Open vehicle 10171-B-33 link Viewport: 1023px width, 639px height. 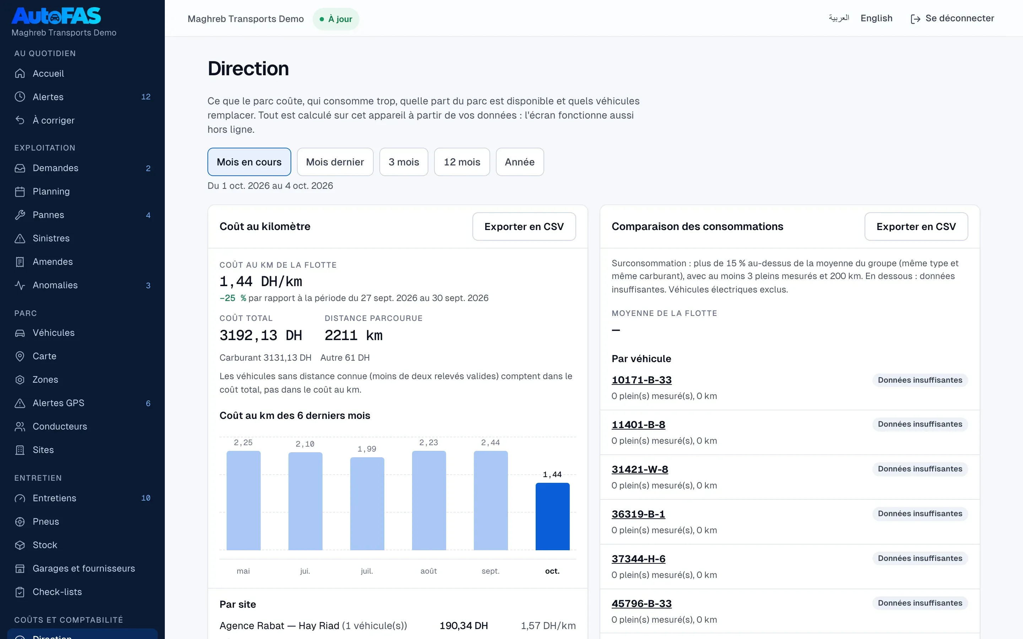click(x=641, y=380)
